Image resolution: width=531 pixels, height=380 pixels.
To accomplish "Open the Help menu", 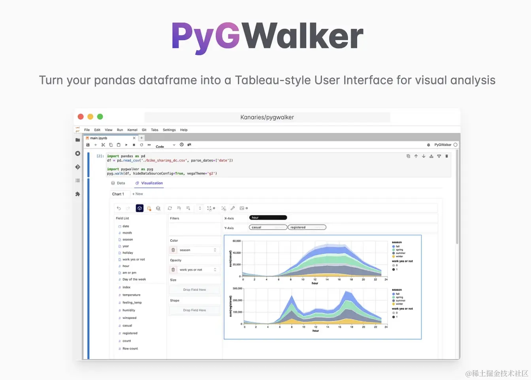I will point(184,130).
